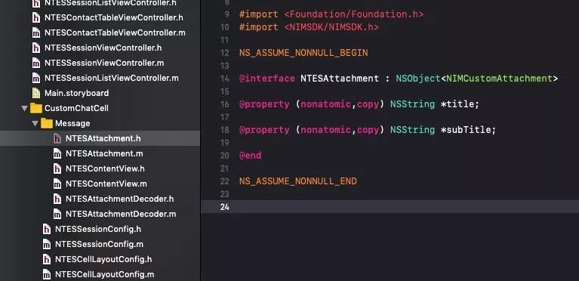Open NTESSessionConfig.h file
The image size is (579, 281).
[x=98, y=229]
